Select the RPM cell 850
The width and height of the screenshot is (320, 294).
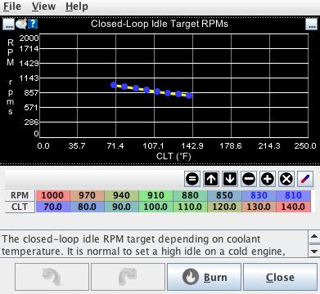coord(224,195)
